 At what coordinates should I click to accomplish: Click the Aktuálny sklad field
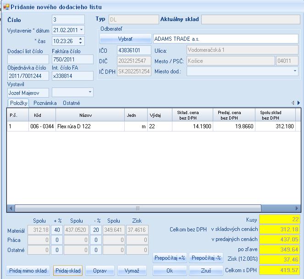click(x=251, y=19)
